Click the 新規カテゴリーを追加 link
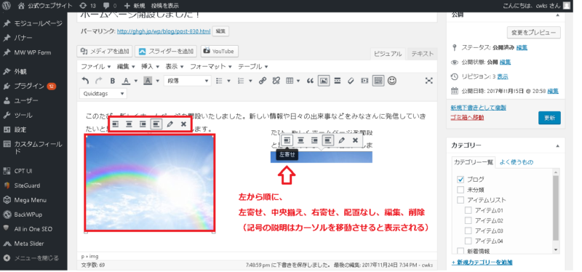 point(482,263)
